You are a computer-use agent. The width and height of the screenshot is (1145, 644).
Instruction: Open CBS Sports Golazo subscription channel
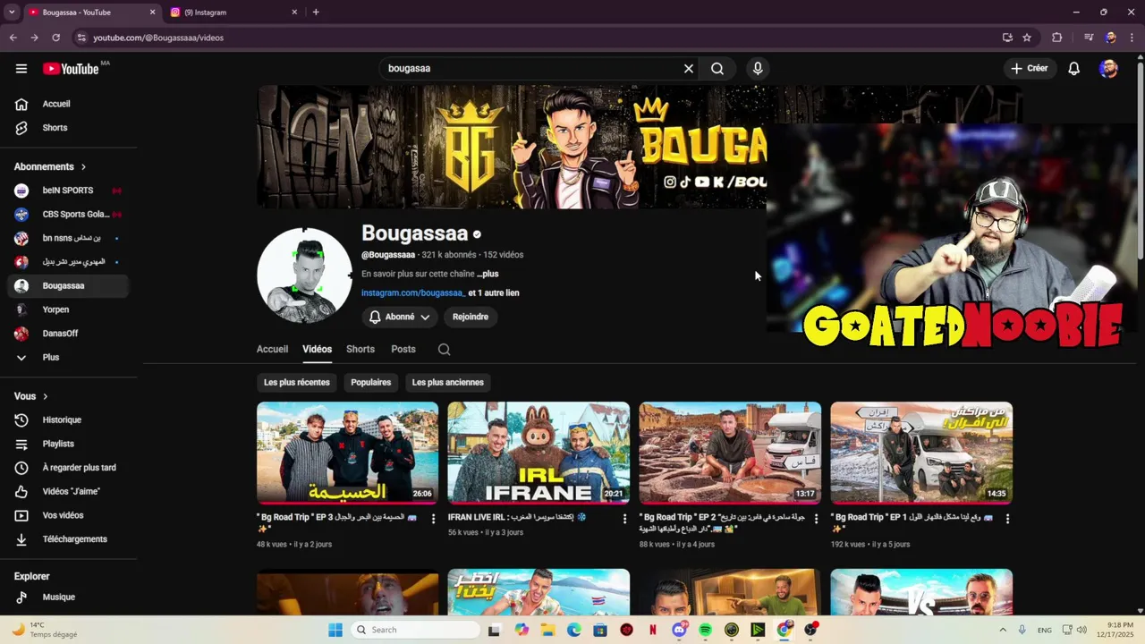coord(69,215)
